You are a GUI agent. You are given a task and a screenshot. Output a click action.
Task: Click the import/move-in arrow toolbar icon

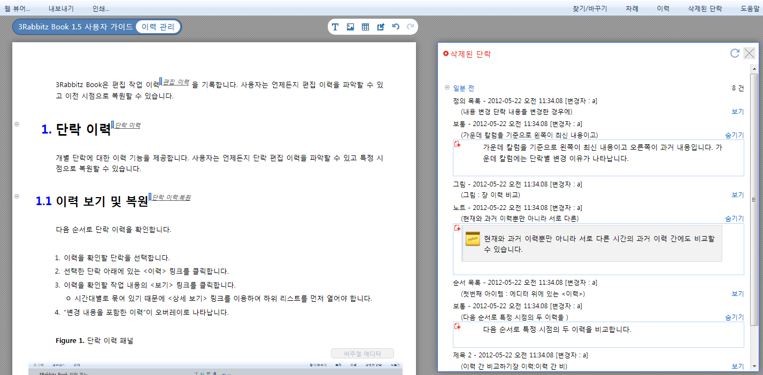click(x=381, y=27)
